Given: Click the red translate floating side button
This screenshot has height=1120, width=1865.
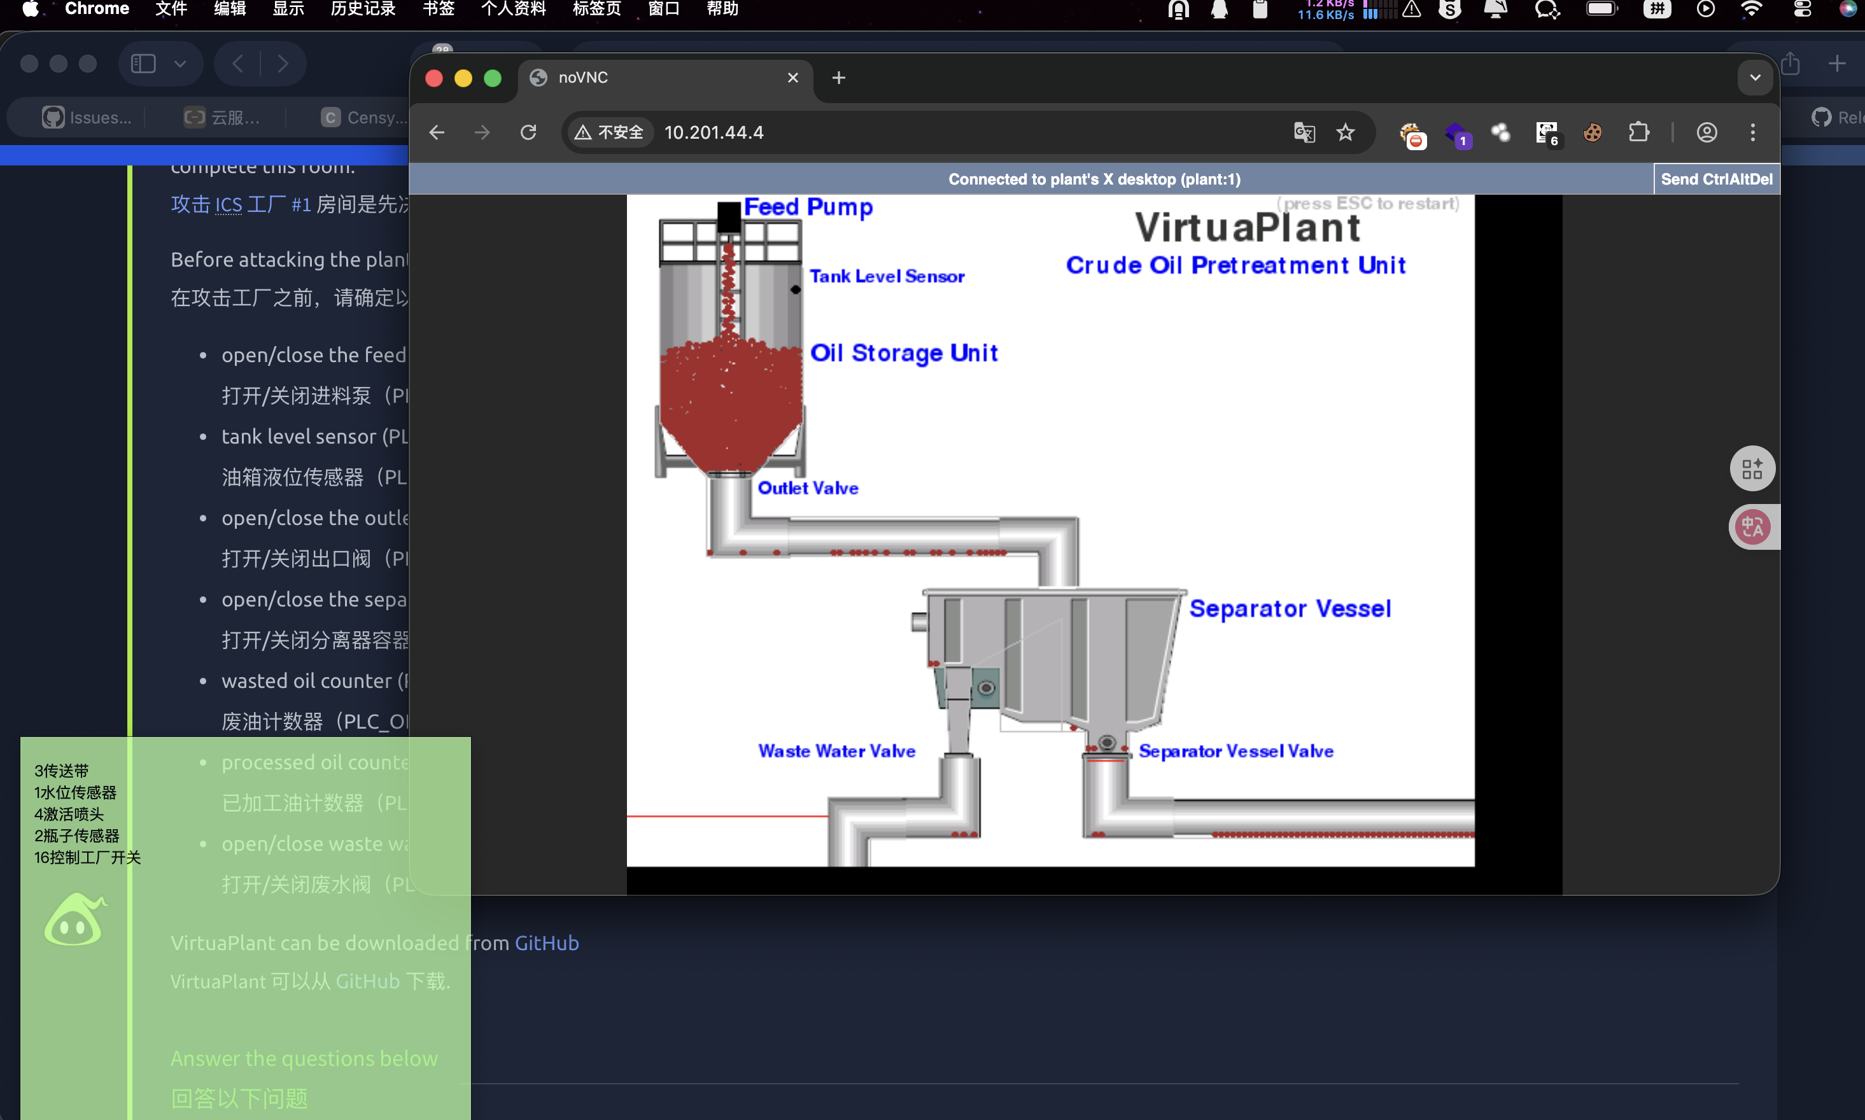Looking at the screenshot, I should (1752, 526).
